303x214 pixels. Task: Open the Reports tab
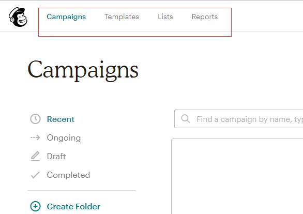(205, 17)
